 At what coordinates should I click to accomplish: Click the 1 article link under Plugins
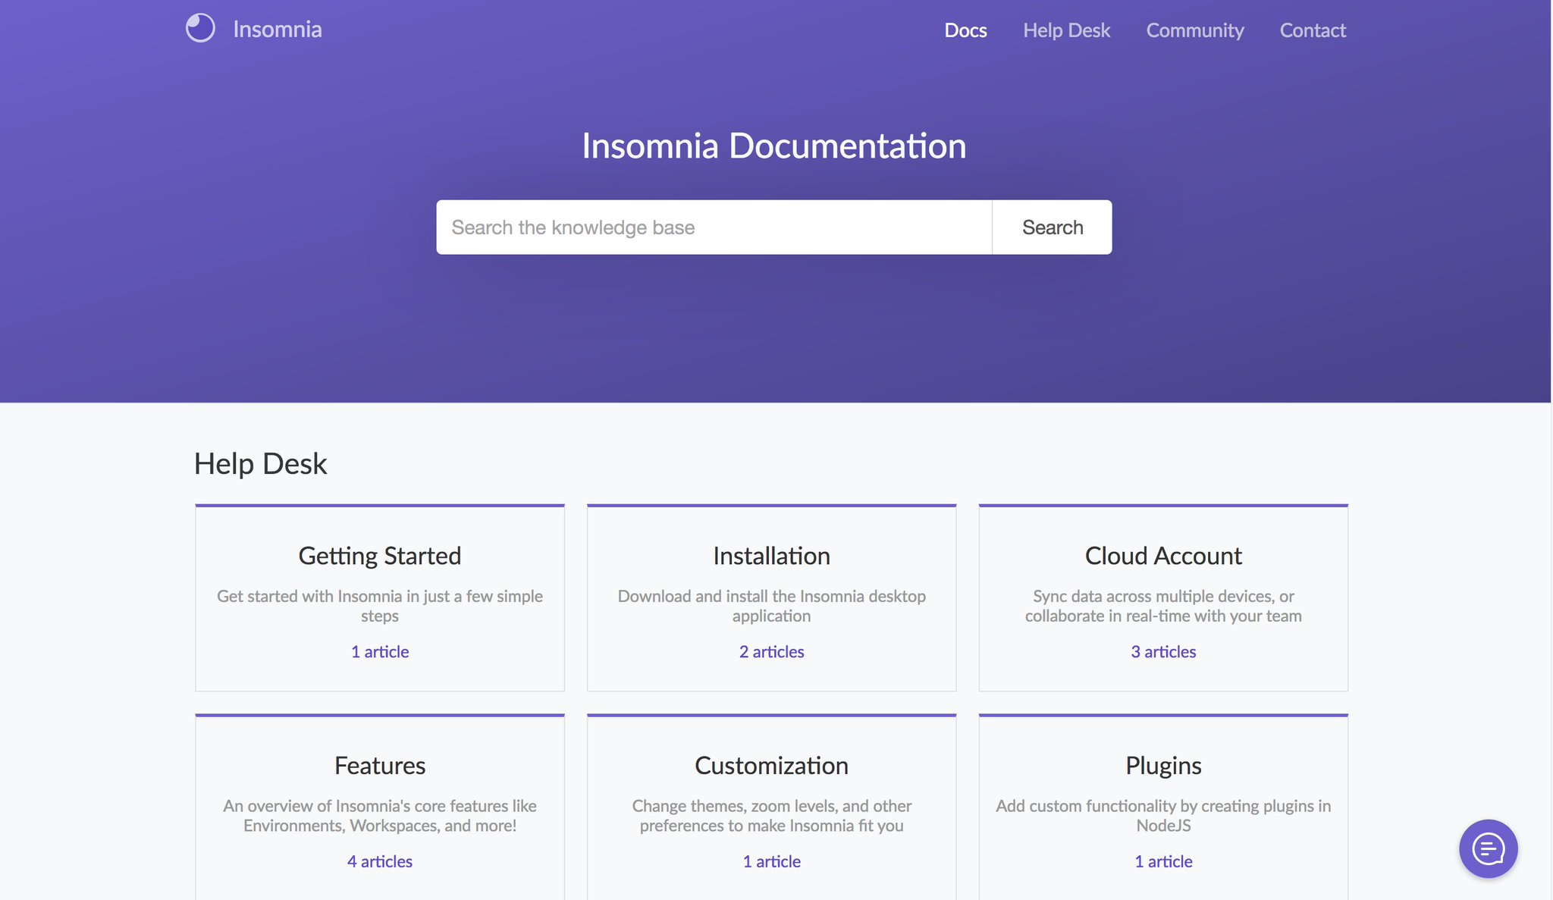tap(1163, 862)
